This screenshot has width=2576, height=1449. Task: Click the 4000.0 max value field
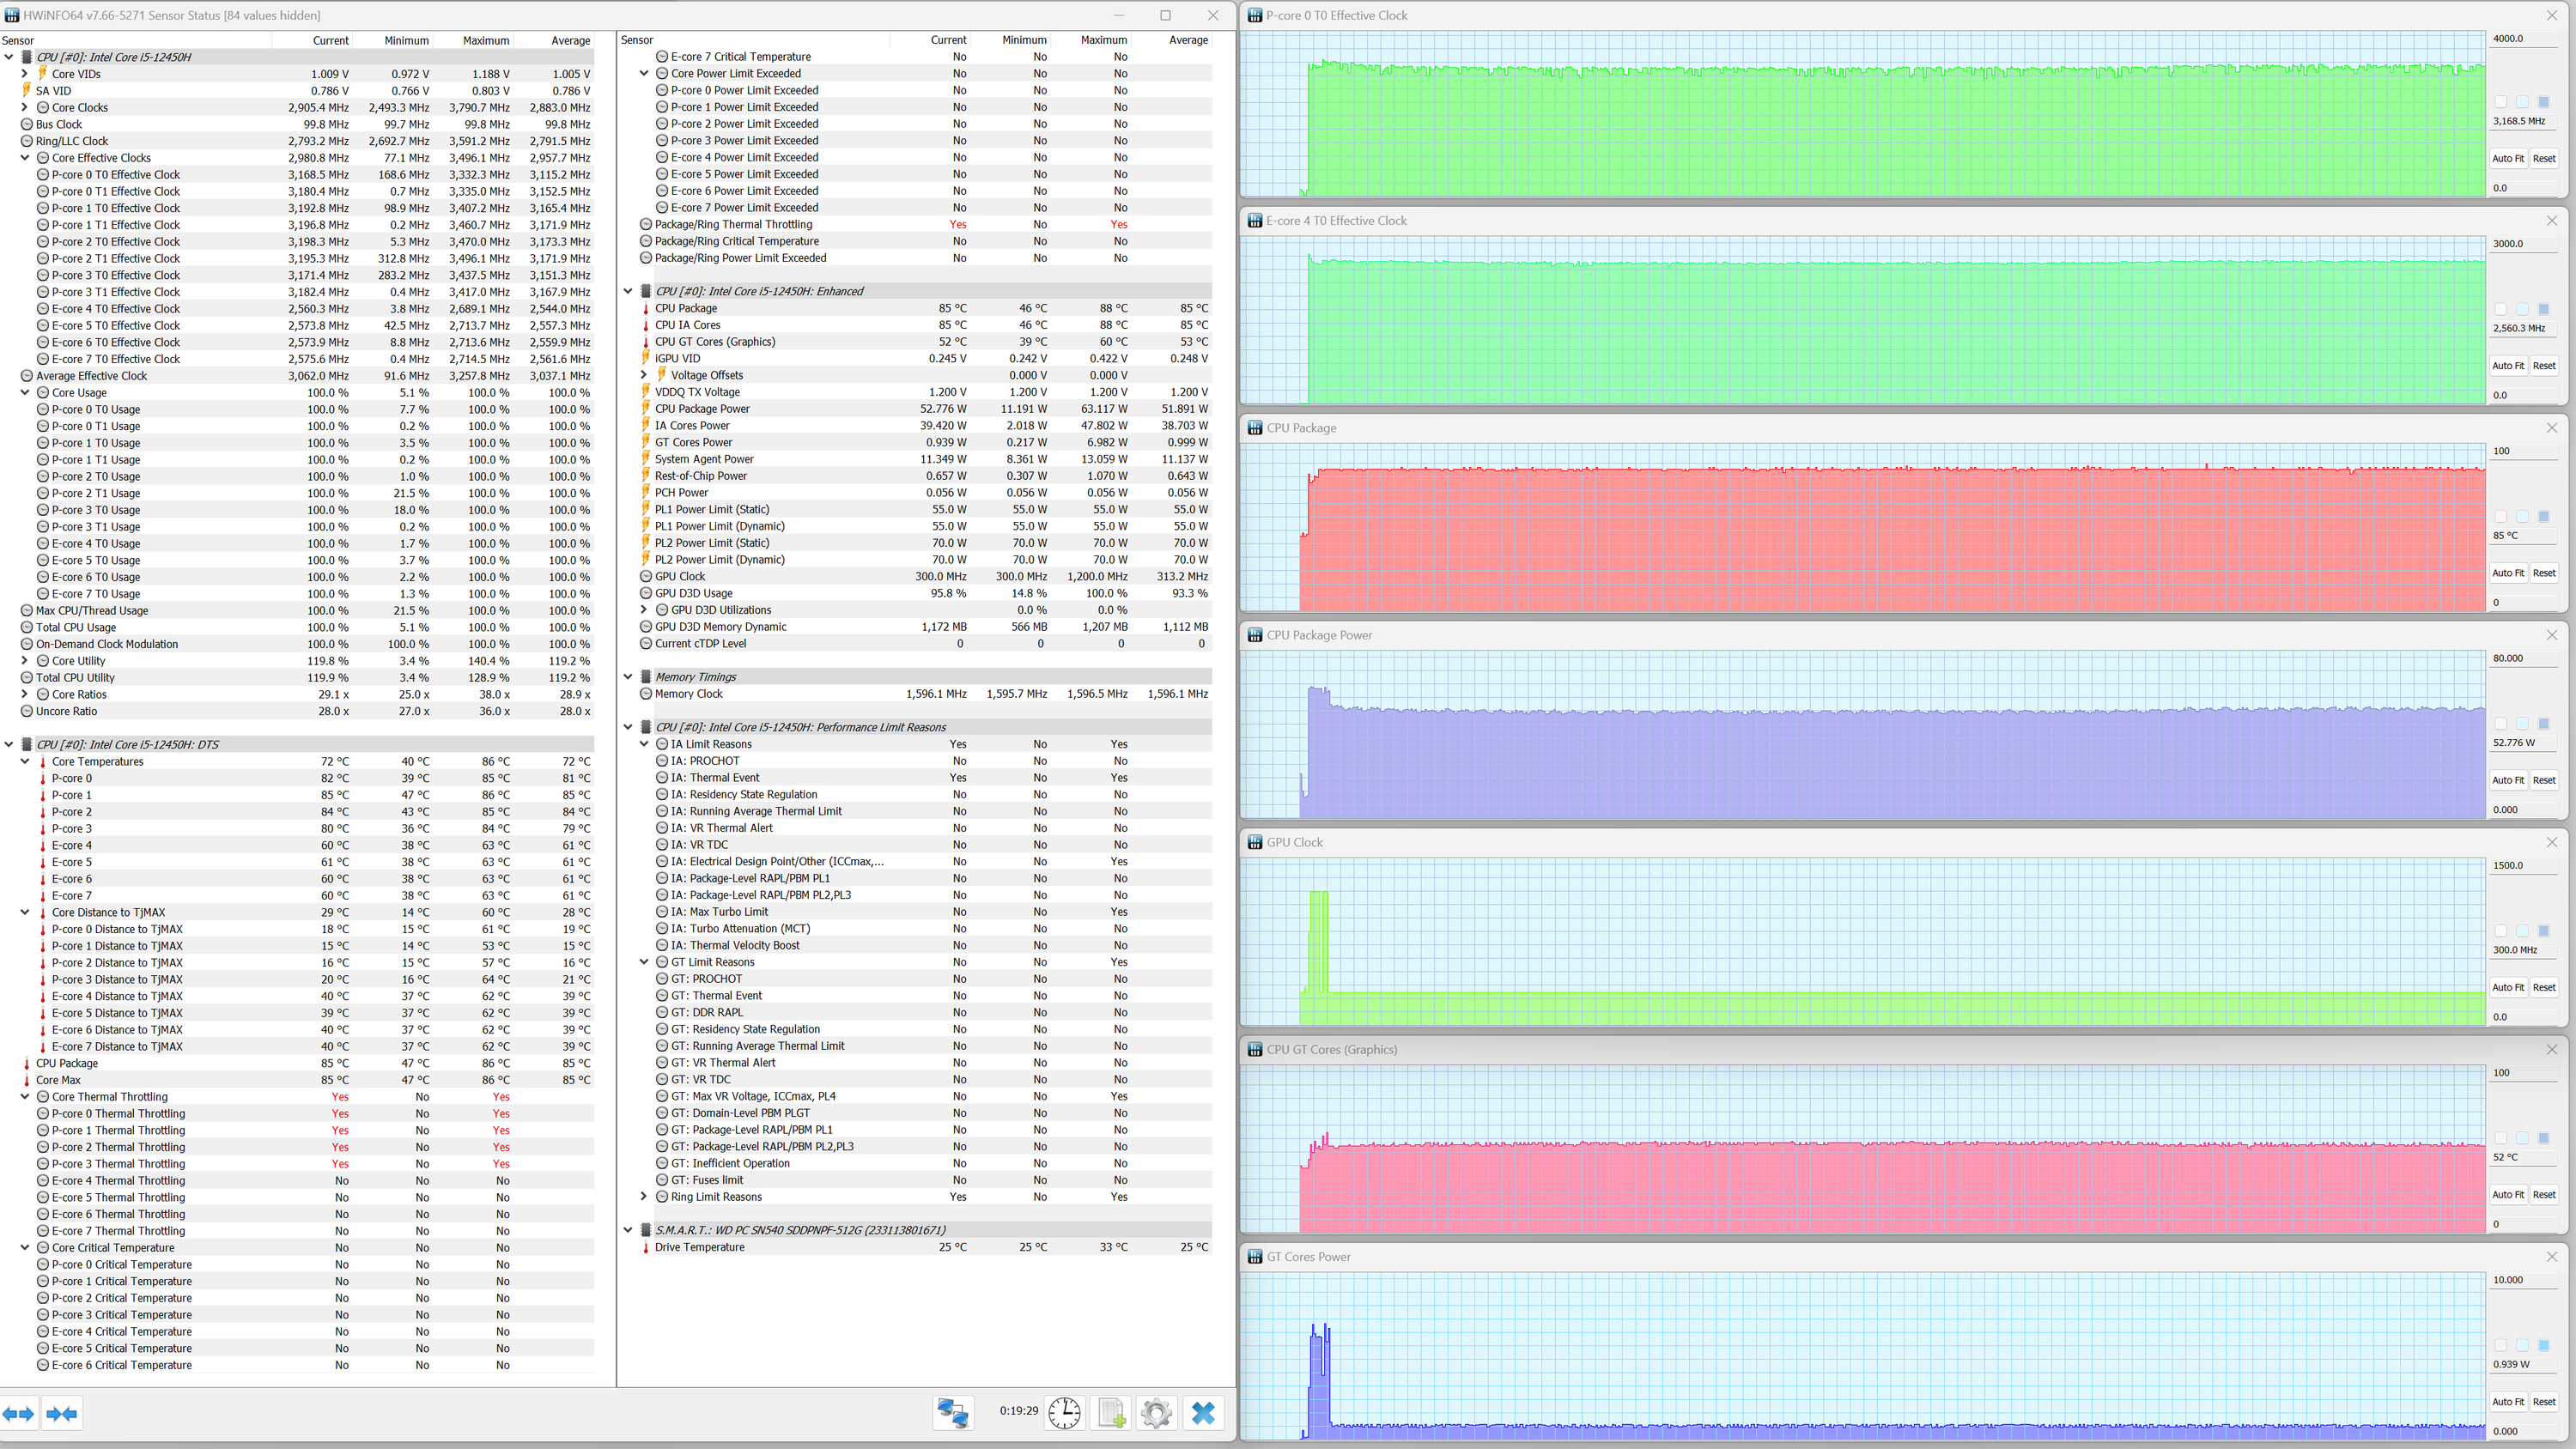tap(2520, 39)
